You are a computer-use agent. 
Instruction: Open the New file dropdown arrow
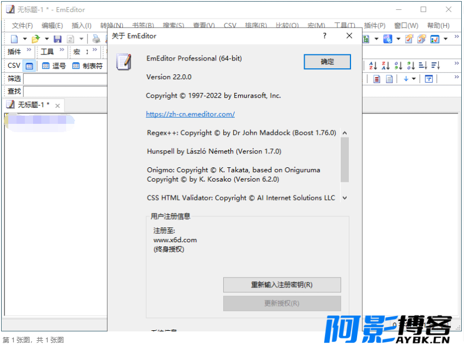25,39
